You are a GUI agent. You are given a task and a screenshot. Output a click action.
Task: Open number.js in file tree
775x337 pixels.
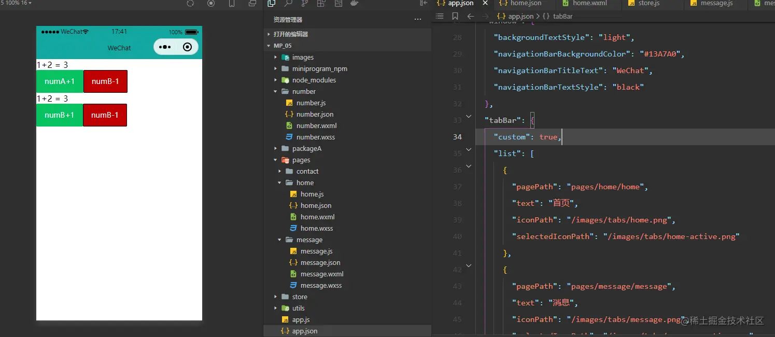tap(347, 103)
